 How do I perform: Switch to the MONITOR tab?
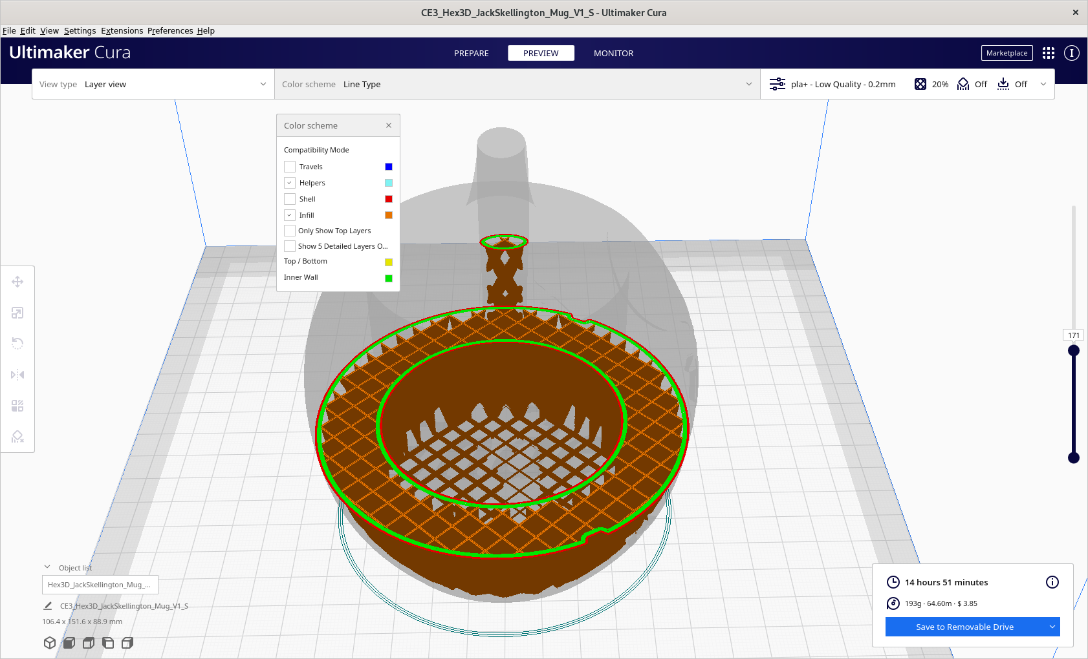(x=614, y=53)
